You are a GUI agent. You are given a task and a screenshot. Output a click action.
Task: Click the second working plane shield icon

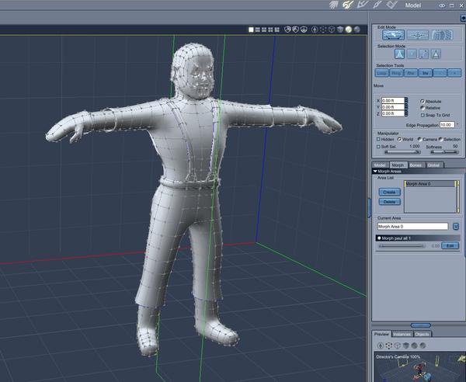pyautogui.click(x=295, y=30)
